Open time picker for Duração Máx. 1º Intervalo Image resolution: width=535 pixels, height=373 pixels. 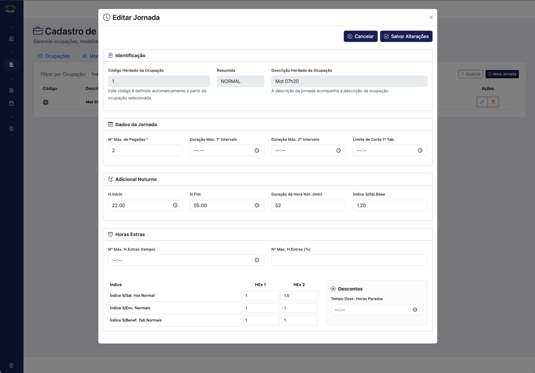point(257,151)
